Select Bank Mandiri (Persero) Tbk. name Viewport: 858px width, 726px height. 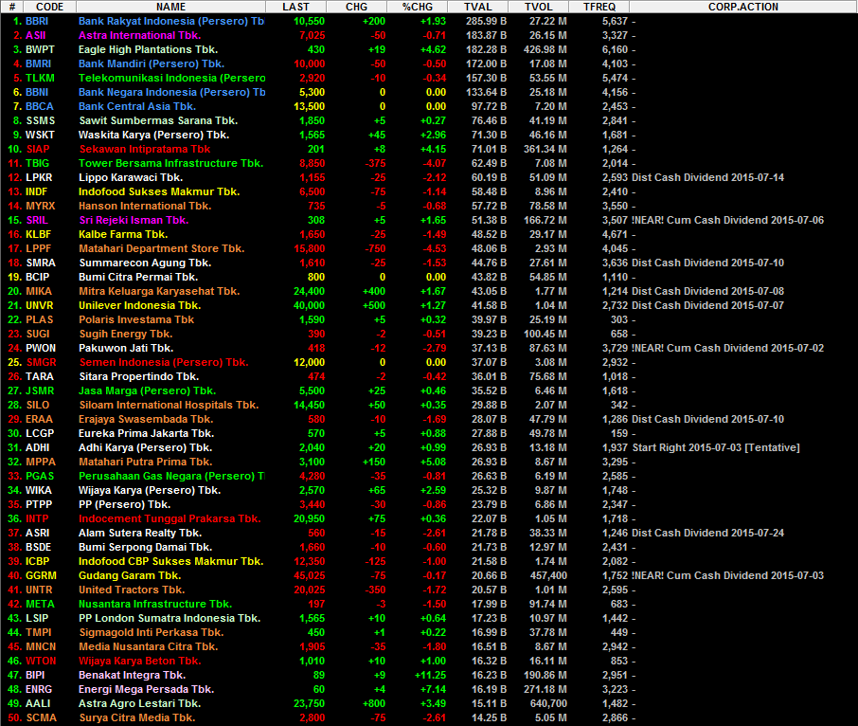pos(152,64)
